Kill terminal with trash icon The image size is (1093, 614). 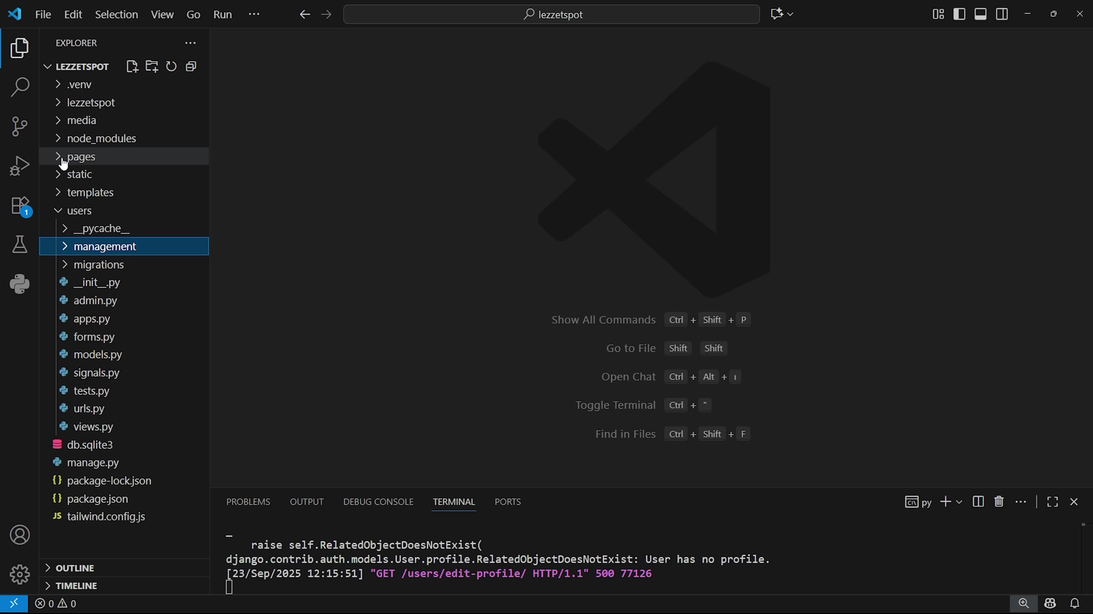tap(999, 502)
